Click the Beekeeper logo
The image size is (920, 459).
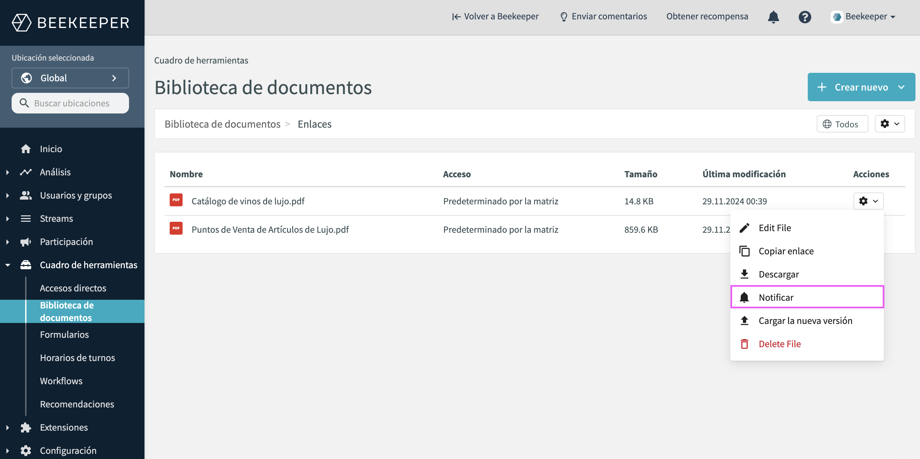pyautogui.click(x=70, y=23)
